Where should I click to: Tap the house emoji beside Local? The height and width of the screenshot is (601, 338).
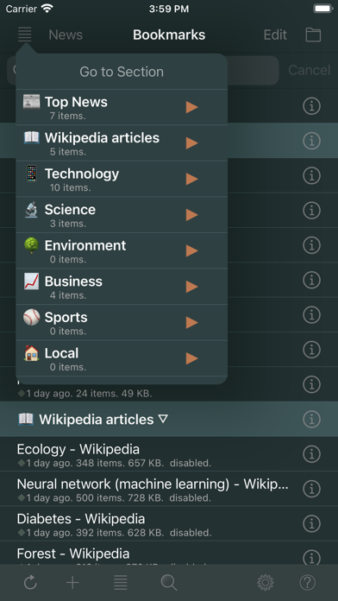point(31,353)
